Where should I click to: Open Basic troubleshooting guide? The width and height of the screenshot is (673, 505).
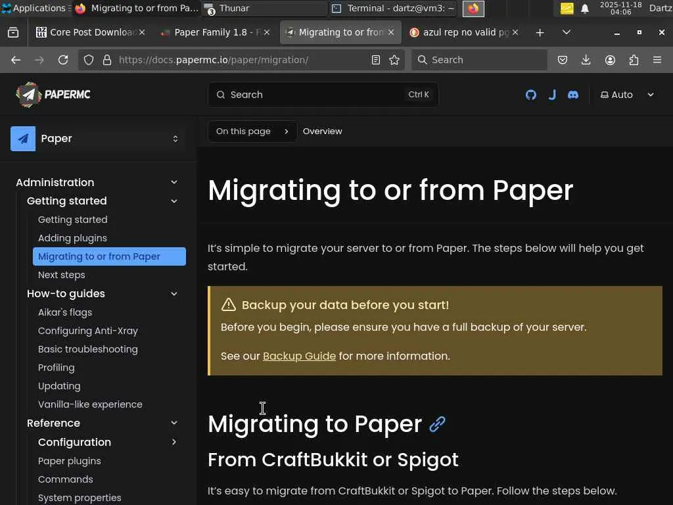coord(88,349)
